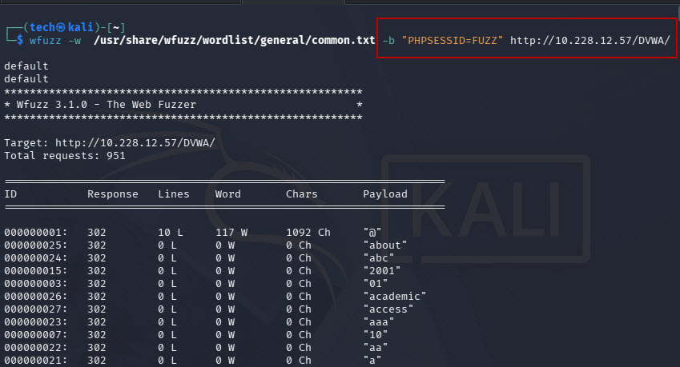The image size is (680, 367).
Task: Click result ID 000000024
Action: [x=36, y=258]
